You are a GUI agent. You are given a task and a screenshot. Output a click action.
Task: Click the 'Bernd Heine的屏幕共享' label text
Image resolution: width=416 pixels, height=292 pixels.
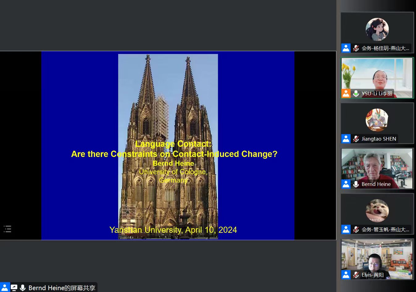62,288
